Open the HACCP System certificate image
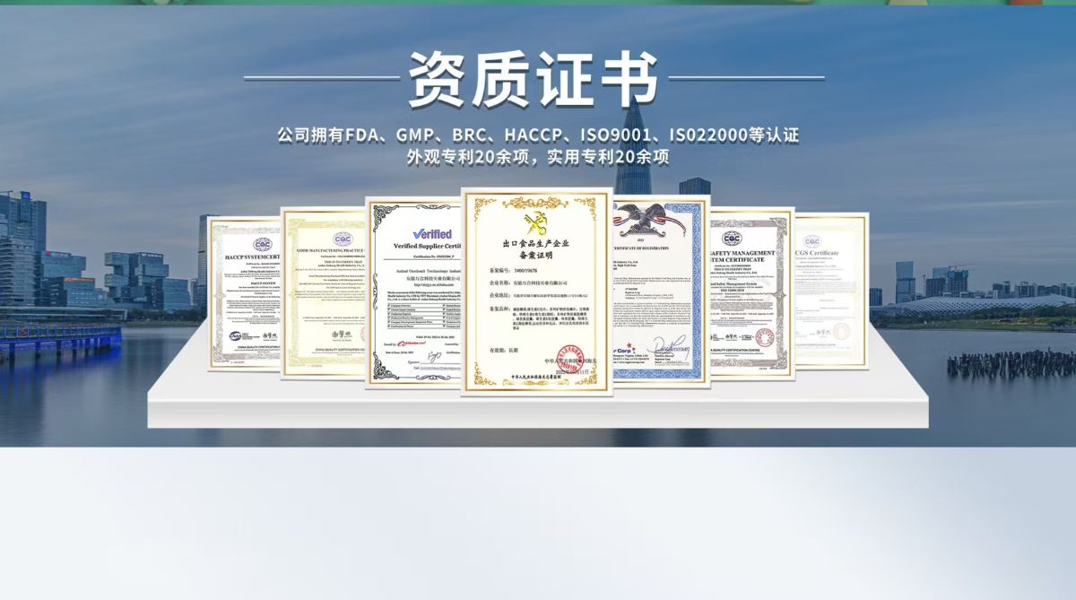This screenshot has height=600, width=1076. (x=247, y=292)
